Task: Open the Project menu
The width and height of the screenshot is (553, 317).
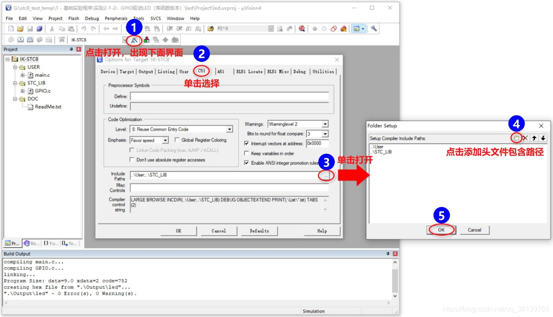Action: (x=55, y=18)
